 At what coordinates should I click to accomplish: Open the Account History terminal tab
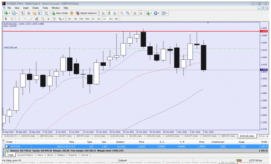(x=25, y=155)
